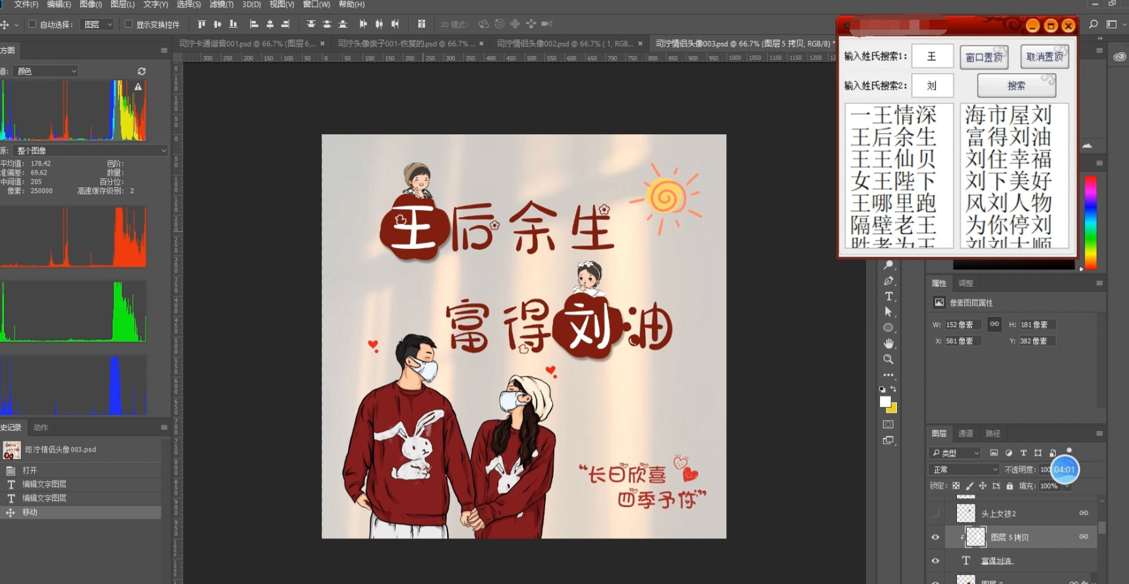The image size is (1129, 584).
Task: Click the link width and height icon
Action: (x=995, y=324)
